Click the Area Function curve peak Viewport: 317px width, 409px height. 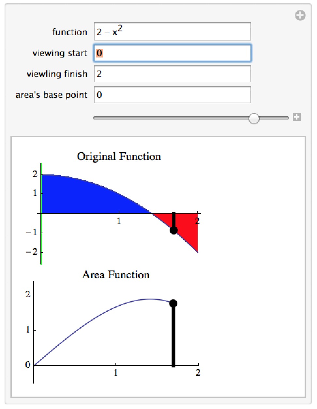pos(150,299)
